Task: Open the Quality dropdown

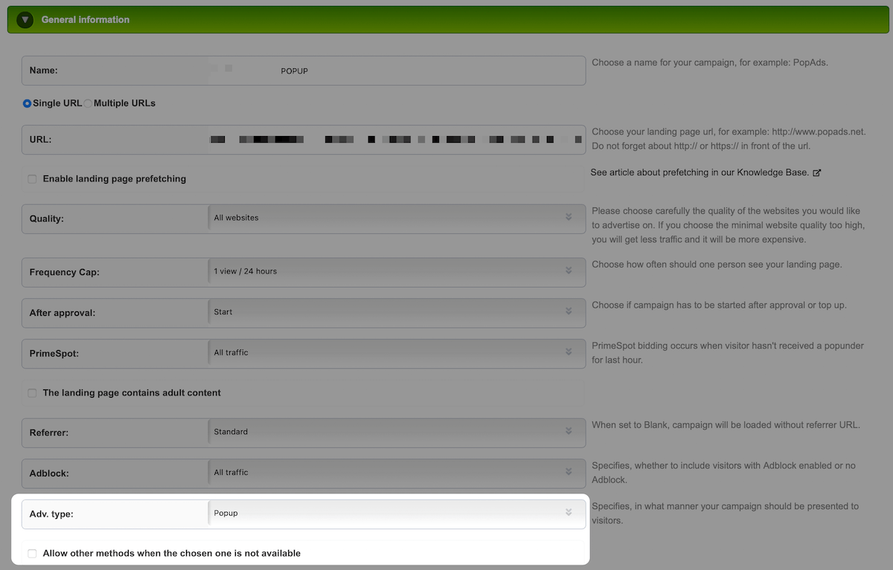Action: click(x=396, y=218)
